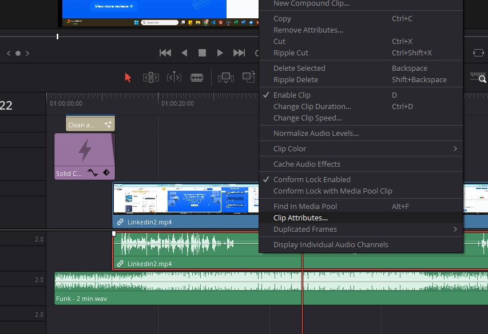The width and height of the screenshot is (488, 334).
Task: Click the Insert Clip toolbar icon
Action: 226,77
